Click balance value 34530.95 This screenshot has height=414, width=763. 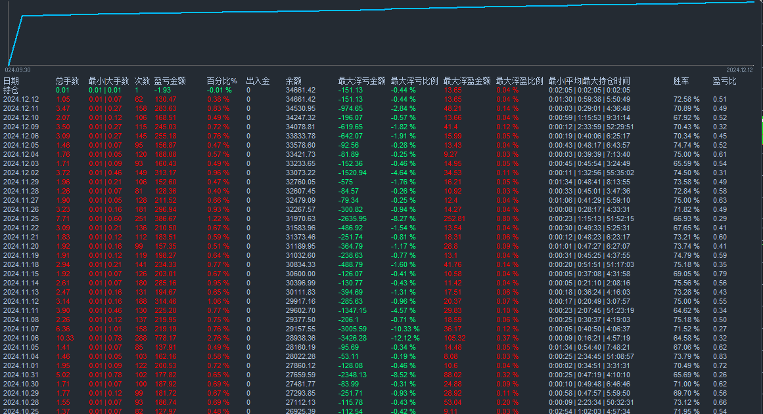[300, 108]
